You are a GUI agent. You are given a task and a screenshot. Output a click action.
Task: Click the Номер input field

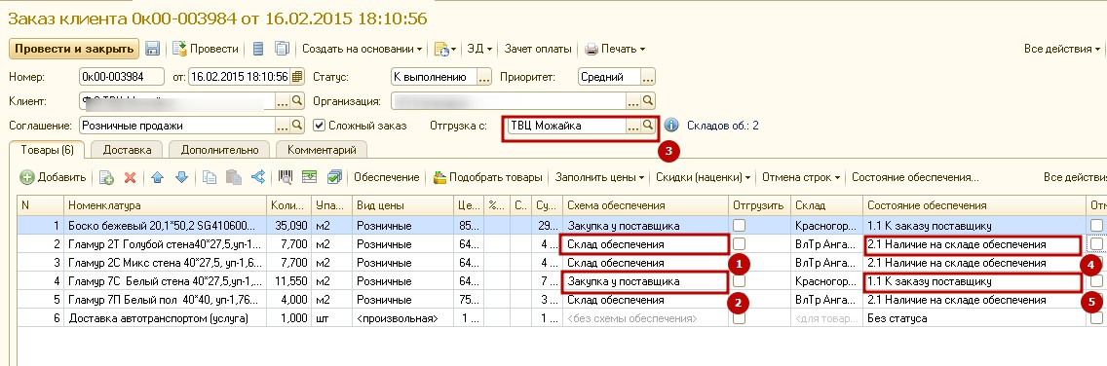[x=122, y=77]
